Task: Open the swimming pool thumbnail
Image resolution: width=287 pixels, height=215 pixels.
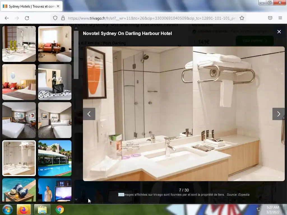Action: [x=55, y=158]
